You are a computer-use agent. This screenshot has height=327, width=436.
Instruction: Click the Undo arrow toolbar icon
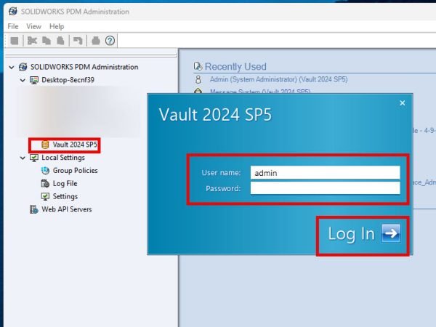pyautogui.click(x=78, y=41)
